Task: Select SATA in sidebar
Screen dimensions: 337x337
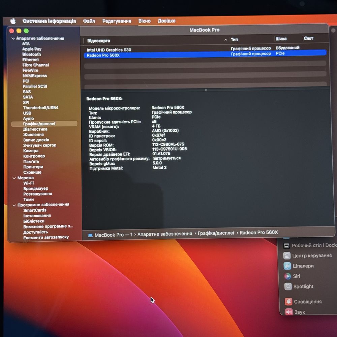Action: (28, 97)
